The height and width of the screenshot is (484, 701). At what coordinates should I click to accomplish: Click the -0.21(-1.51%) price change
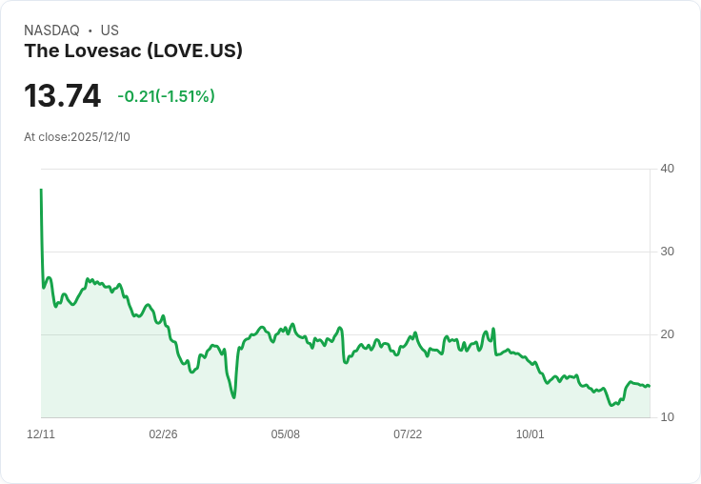166,96
